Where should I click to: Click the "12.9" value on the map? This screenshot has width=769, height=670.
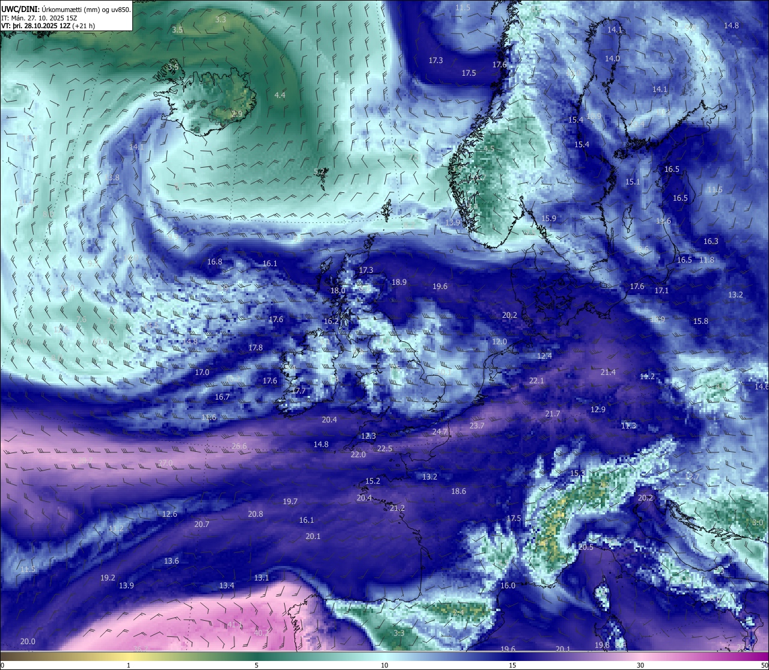pos(598,409)
